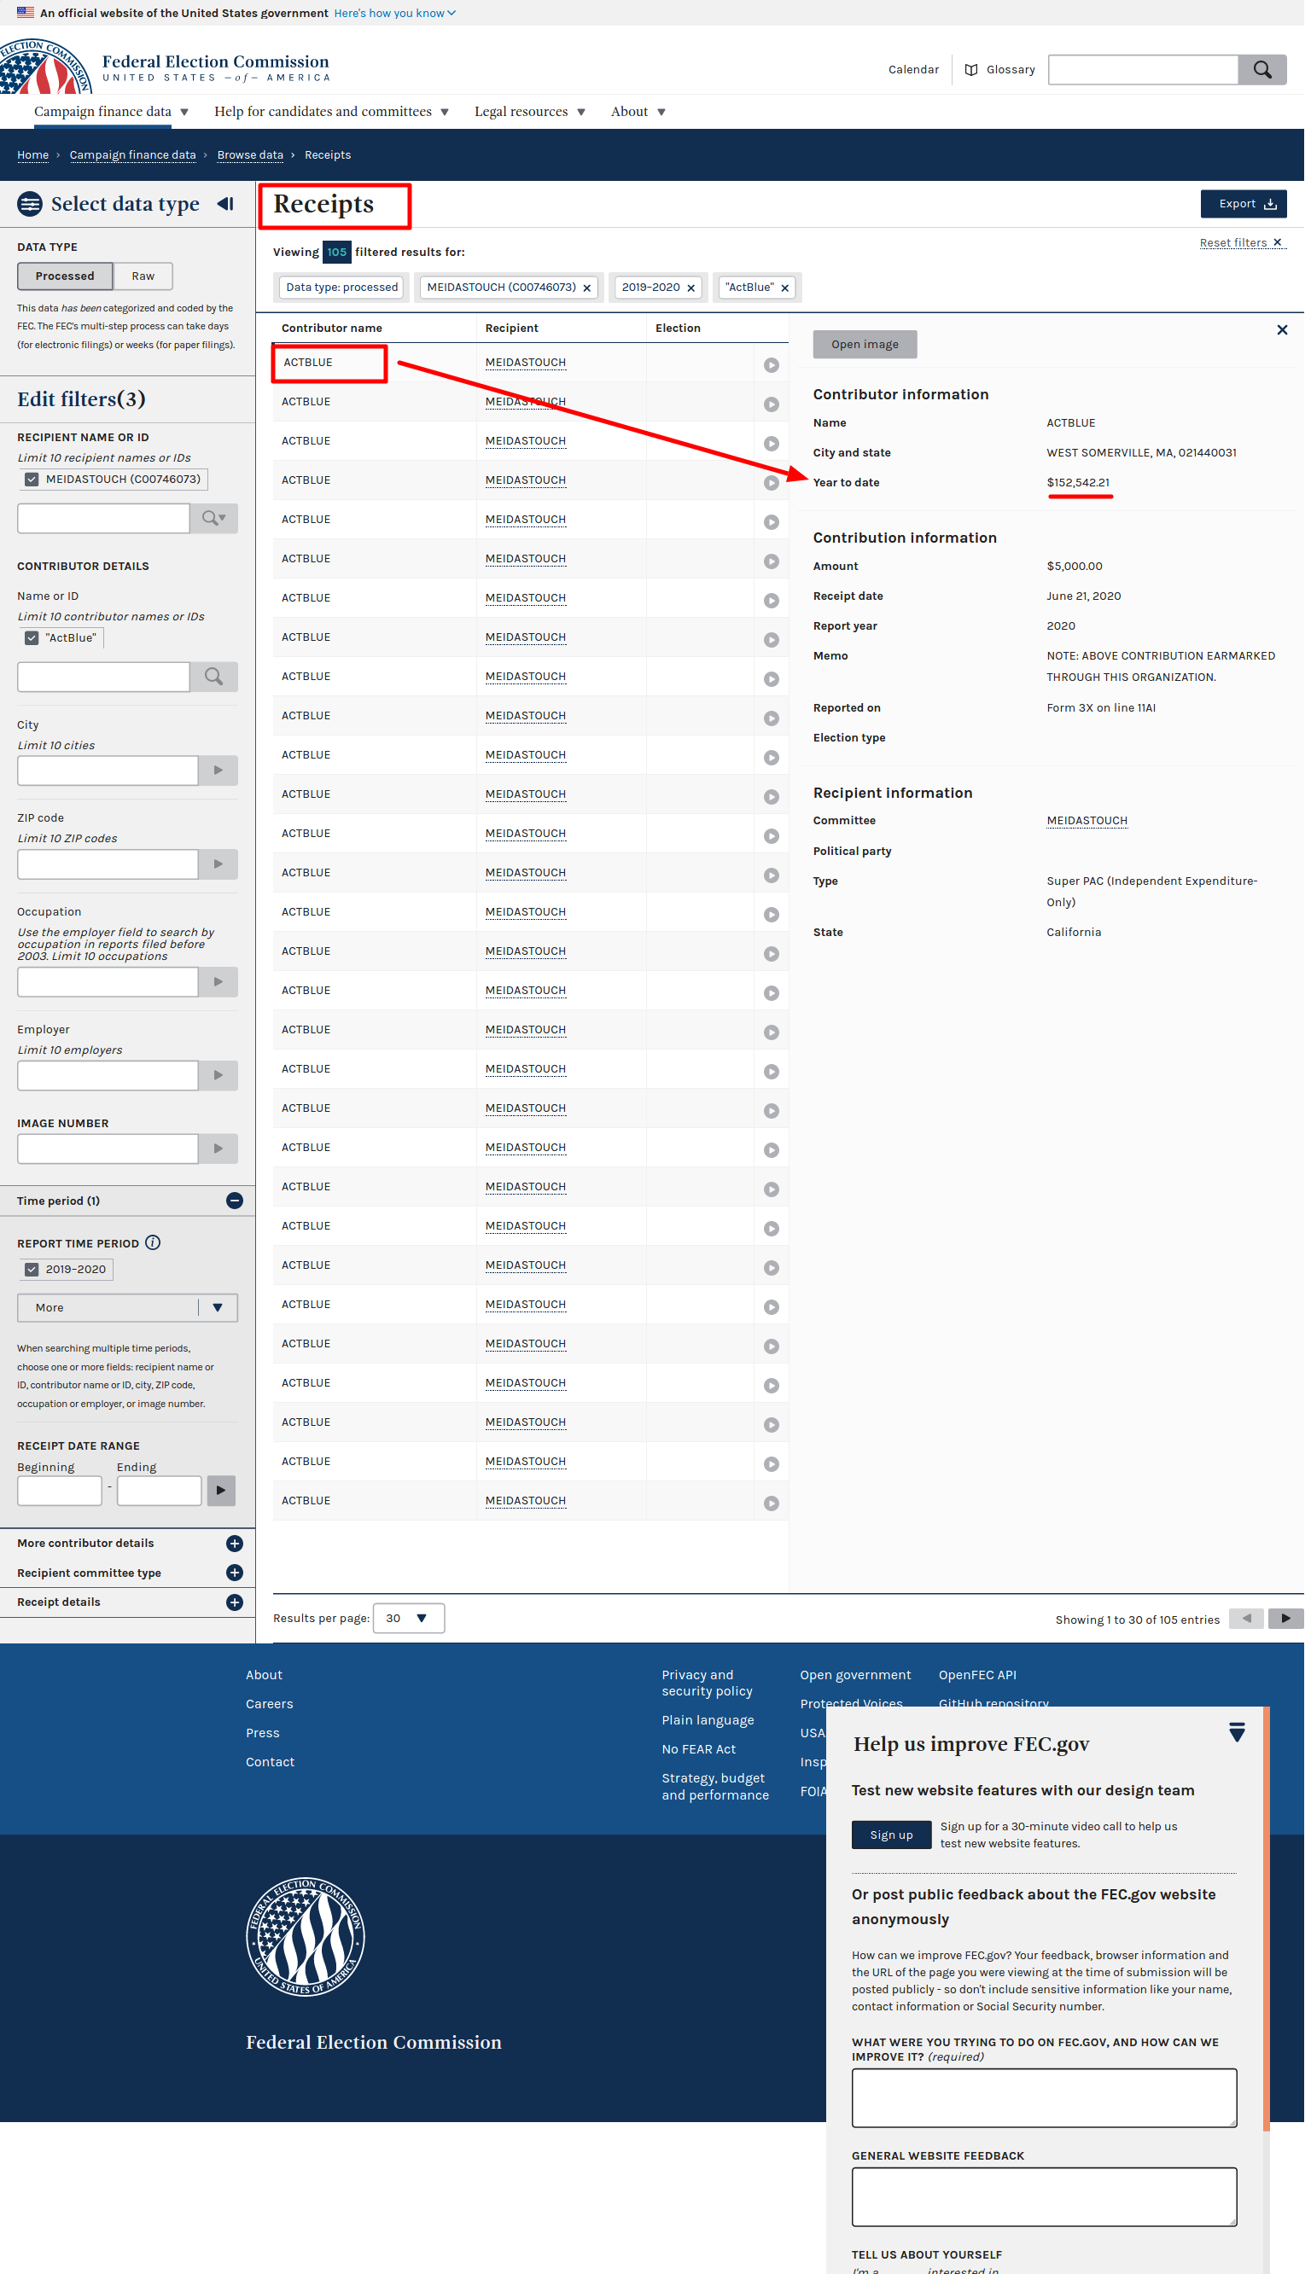Open details for the first ACTBLUE row
Image resolution: width=1311 pixels, height=2274 pixels.
(772, 365)
